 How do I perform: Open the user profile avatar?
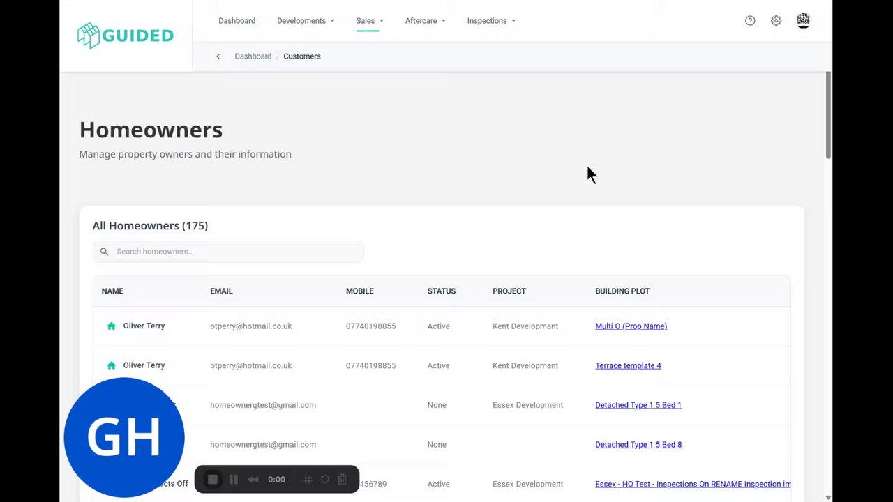[x=803, y=21]
